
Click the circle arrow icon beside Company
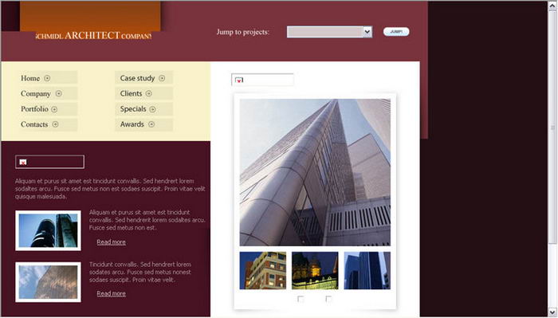pos(58,93)
